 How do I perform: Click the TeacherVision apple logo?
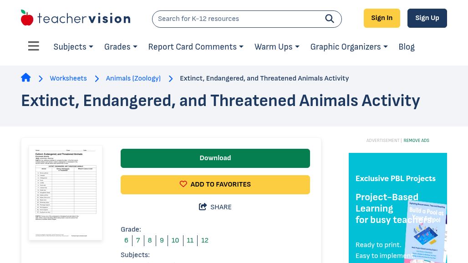point(27,18)
